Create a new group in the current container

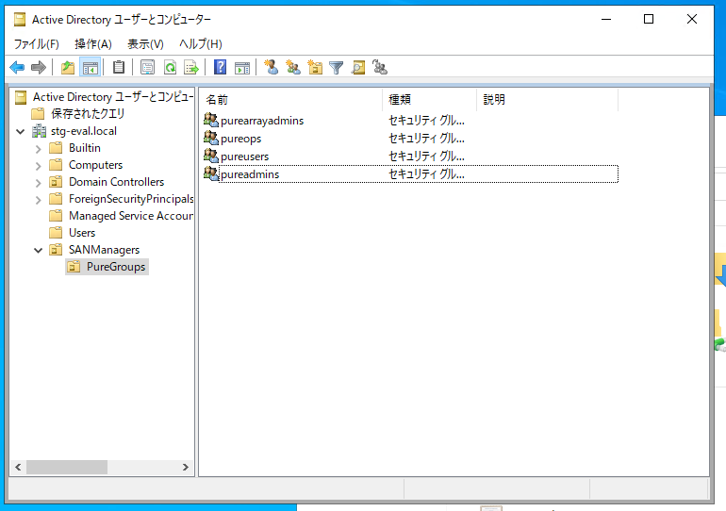tap(292, 68)
